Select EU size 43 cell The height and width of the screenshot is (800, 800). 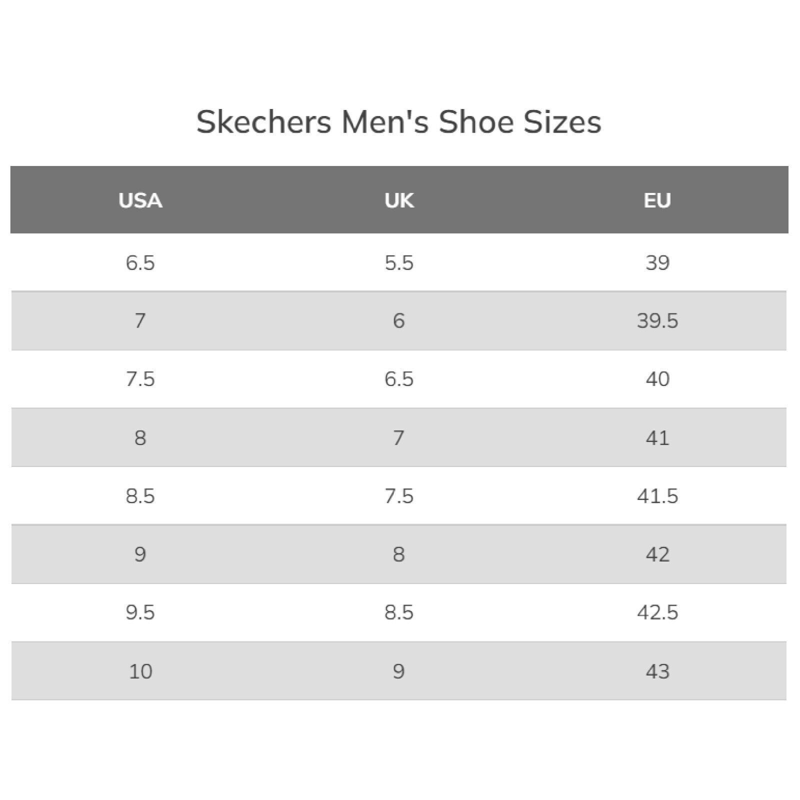pos(657,671)
